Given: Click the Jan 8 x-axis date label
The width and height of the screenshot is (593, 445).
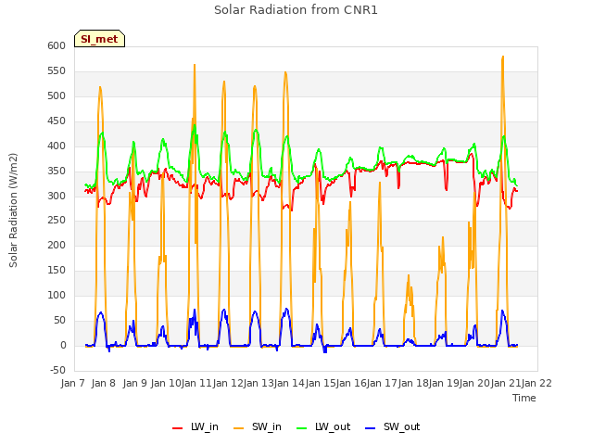Looking at the screenshot, I should coord(104,383).
